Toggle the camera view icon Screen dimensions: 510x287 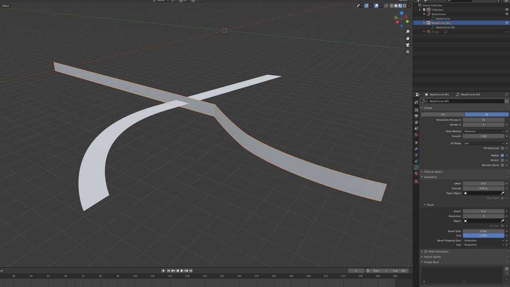point(408,45)
